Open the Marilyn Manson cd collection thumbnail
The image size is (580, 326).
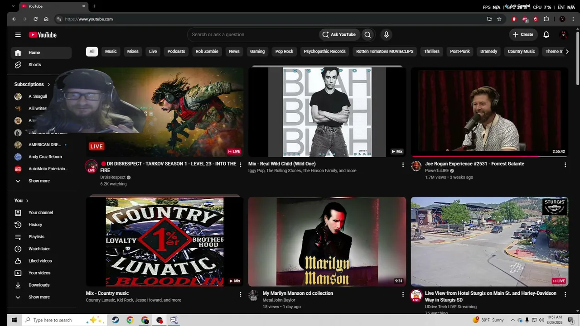coord(327,241)
